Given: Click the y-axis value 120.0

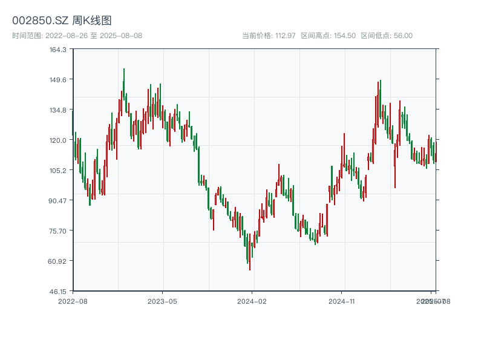Looking at the screenshot, I should click(58, 140).
